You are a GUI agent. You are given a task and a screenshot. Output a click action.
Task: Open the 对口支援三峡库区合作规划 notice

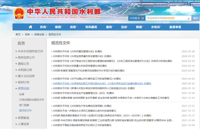102,116
